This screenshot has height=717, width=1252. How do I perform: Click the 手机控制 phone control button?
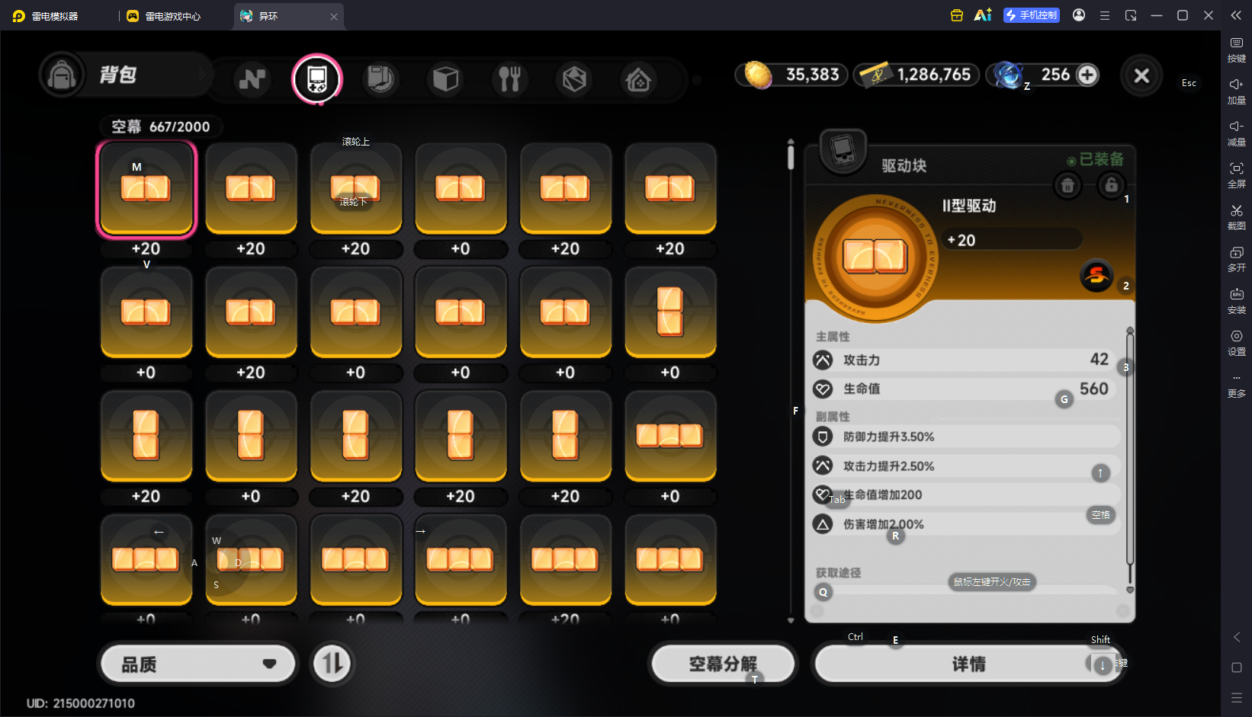1032,15
